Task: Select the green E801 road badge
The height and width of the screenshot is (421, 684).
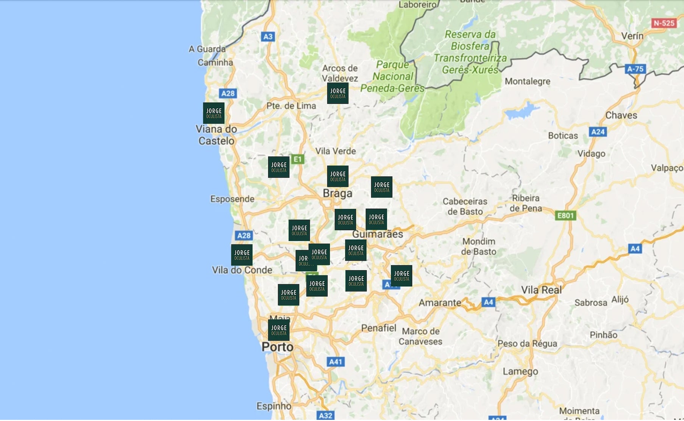Action: [565, 216]
